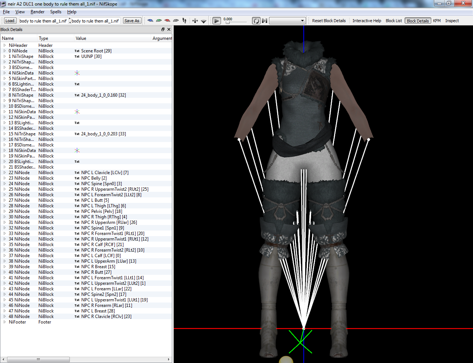The width and height of the screenshot is (473, 363).
Task: Click the green eye view icon
Action: (x=159, y=21)
